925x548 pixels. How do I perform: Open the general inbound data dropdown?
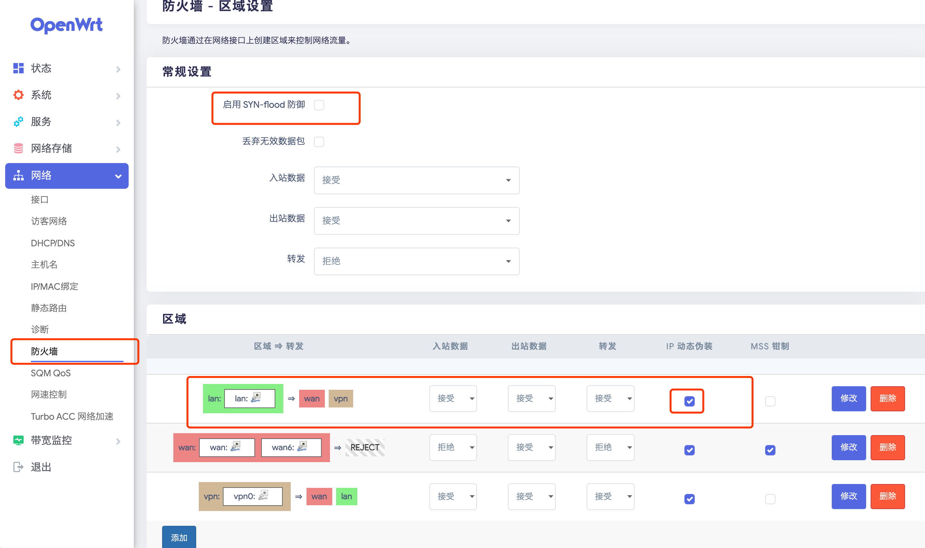tap(416, 180)
